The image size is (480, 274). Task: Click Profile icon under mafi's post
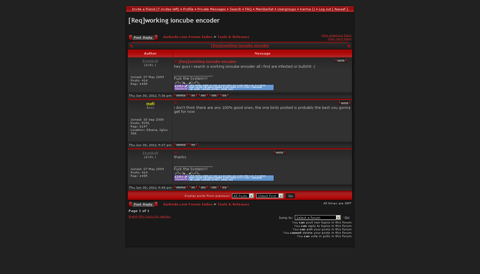point(181,145)
